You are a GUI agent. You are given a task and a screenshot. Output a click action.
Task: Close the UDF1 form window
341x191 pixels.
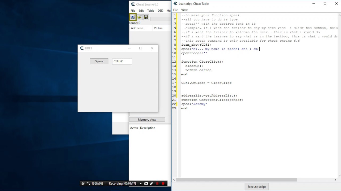point(152,48)
